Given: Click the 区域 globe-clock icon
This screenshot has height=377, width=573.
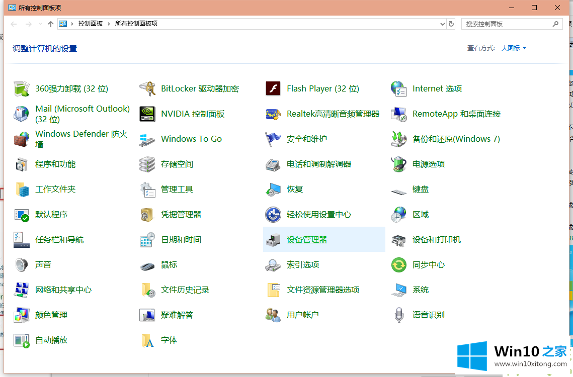Looking at the screenshot, I should coord(399,215).
